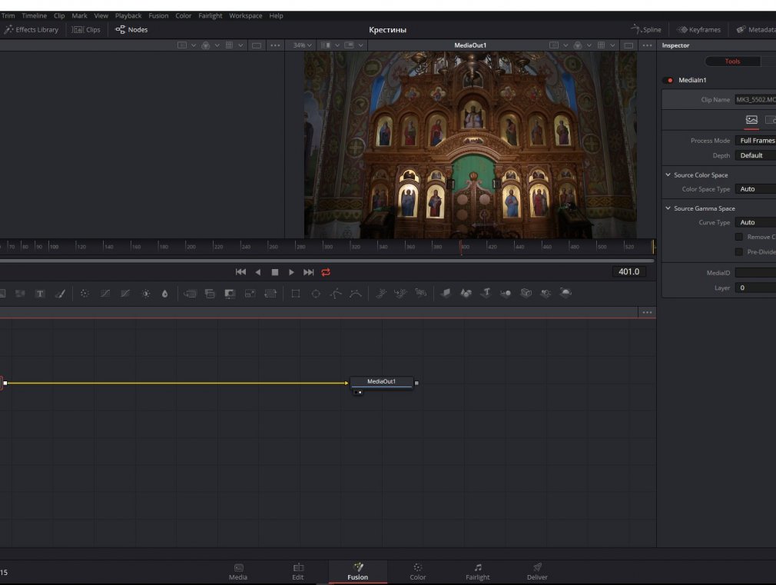Add a pMerge particle node
Screen dimensions: 776x585
400,293
